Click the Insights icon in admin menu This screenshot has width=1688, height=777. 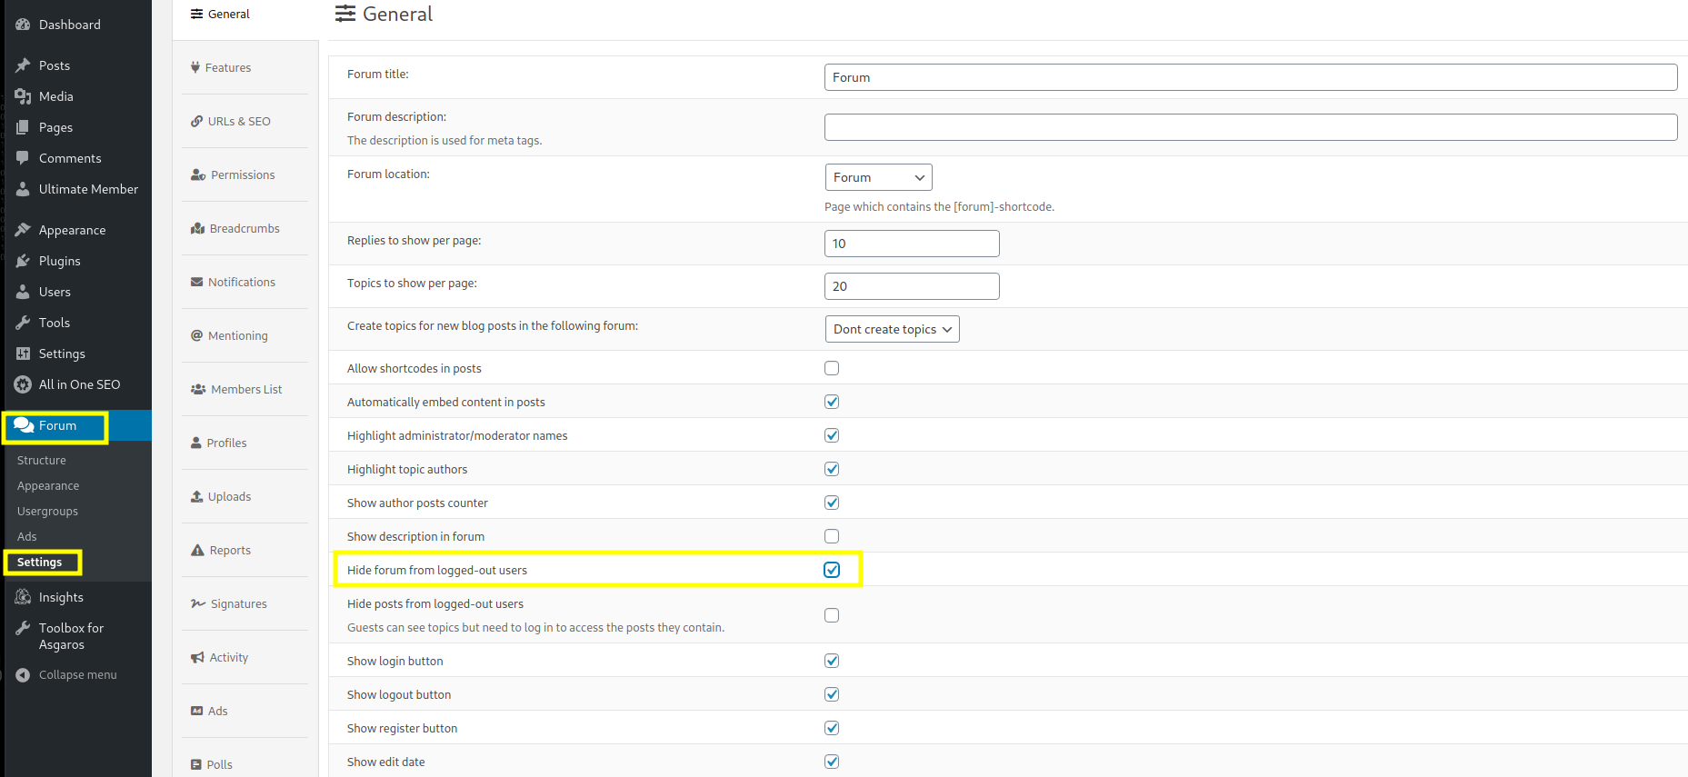point(23,597)
